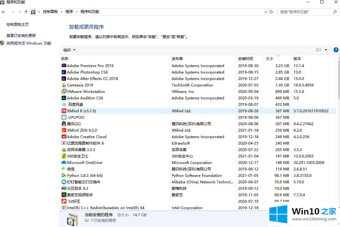The width and height of the screenshot is (340, 227).
Task: Expand the 控制面板 breadcrumb arrow
Action: coord(61,12)
